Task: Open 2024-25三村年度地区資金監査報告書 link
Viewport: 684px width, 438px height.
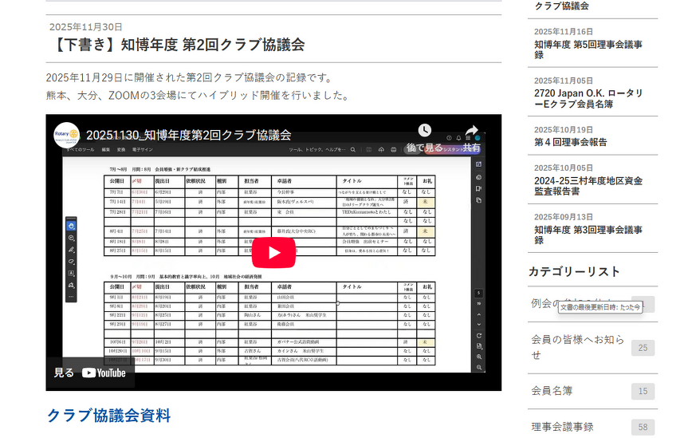Action: (x=588, y=186)
